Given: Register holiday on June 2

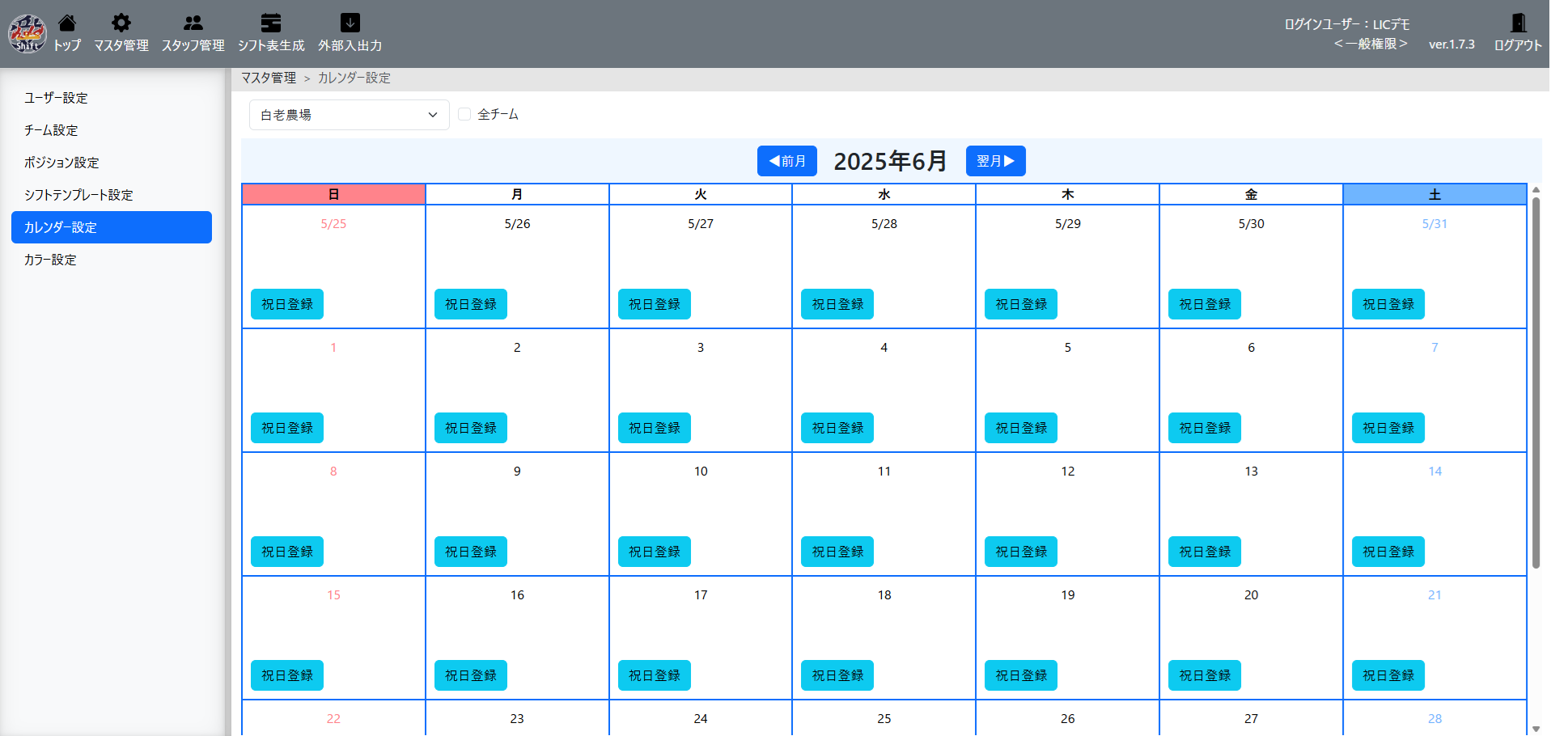Looking at the screenshot, I should click(471, 428).
